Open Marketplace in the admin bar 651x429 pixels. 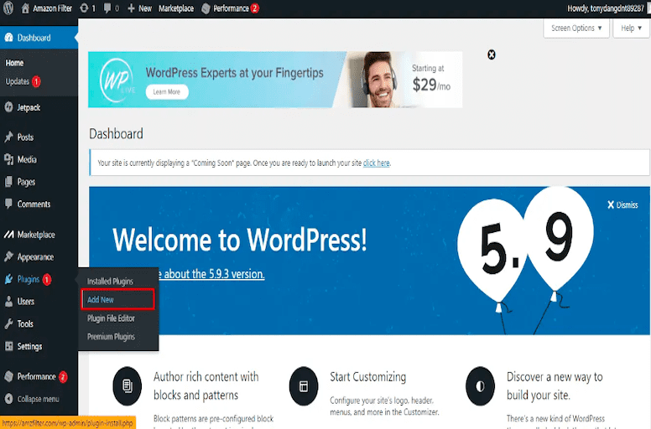pos(176,8)
